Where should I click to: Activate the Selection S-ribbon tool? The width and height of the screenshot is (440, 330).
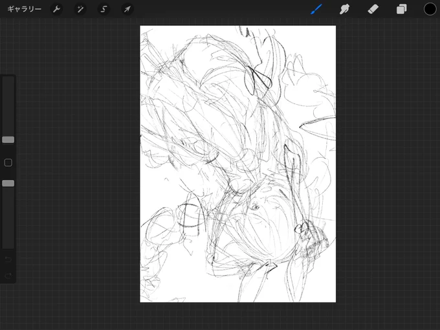pos(104,9)
